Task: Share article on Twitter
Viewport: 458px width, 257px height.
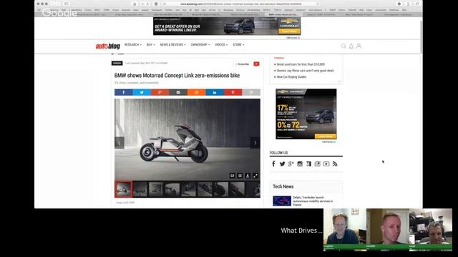Action: click(142, 92)
